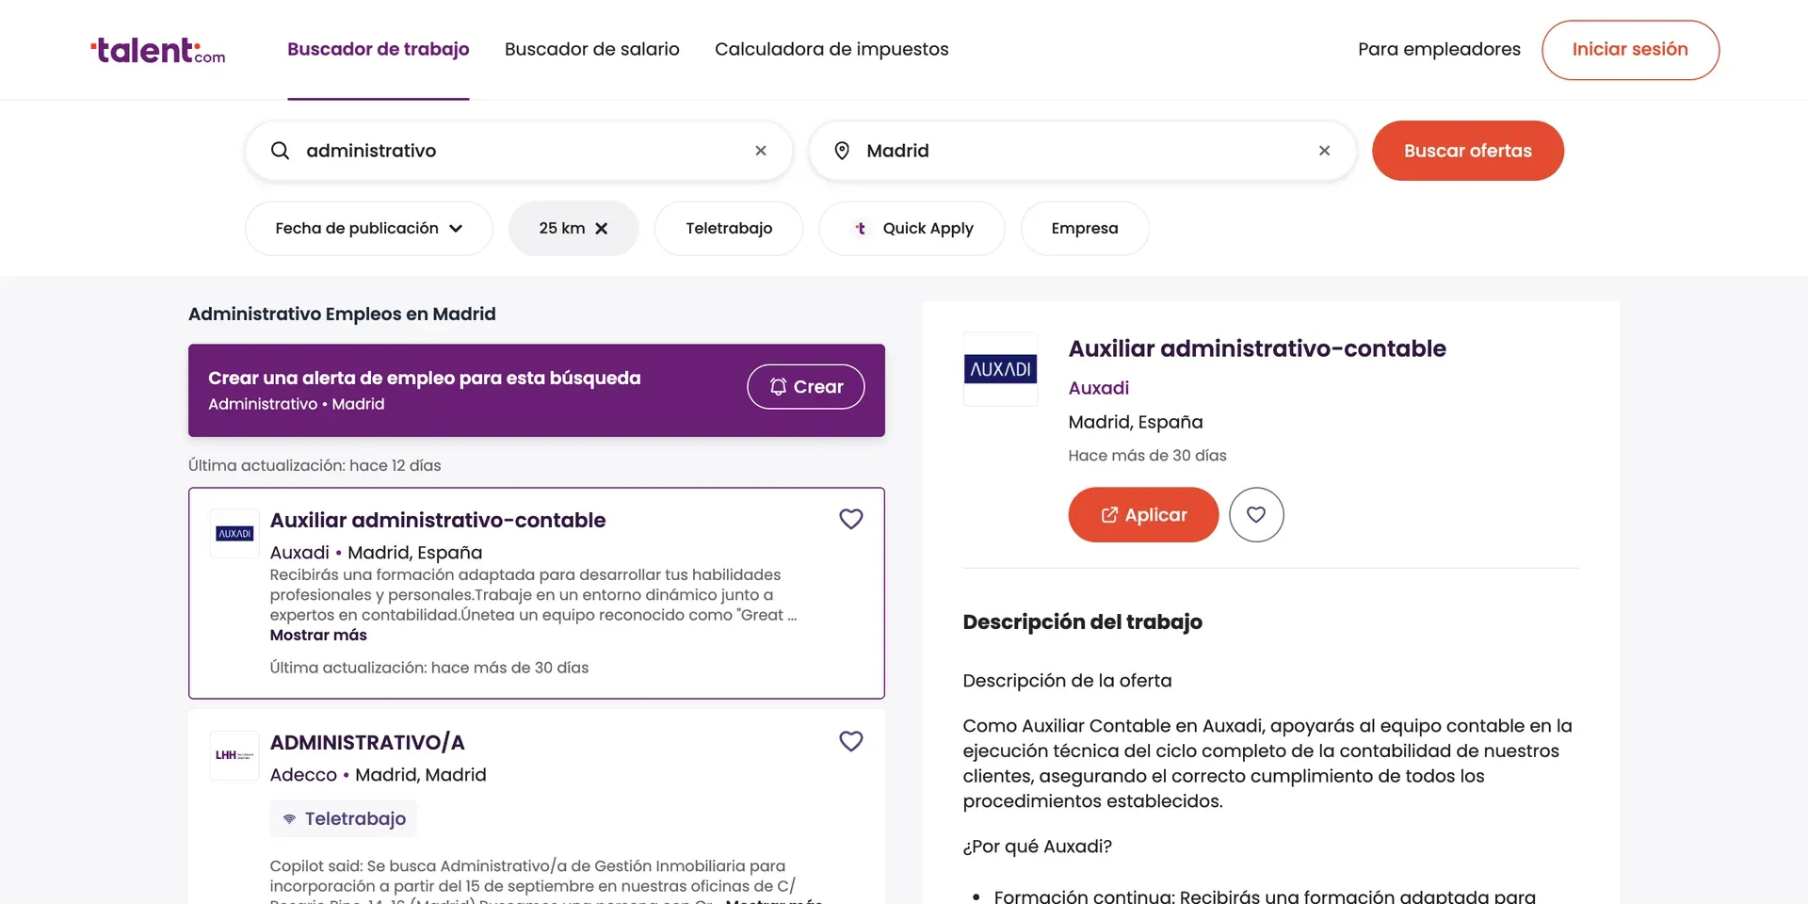
Task: Click Iniciar sesión button
Action: [x=1630, y=50]
